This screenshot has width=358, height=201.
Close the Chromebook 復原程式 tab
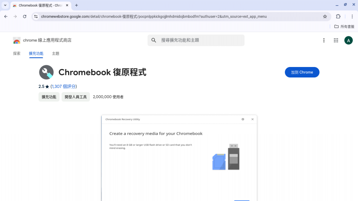pyautogui.click(x=67, y=5)
